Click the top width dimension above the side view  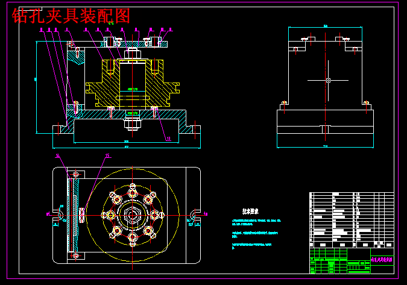(x=325, y=27)
